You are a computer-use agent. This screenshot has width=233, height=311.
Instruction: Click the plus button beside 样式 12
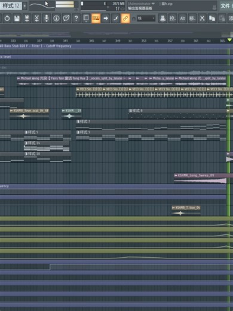pos(24,6)
